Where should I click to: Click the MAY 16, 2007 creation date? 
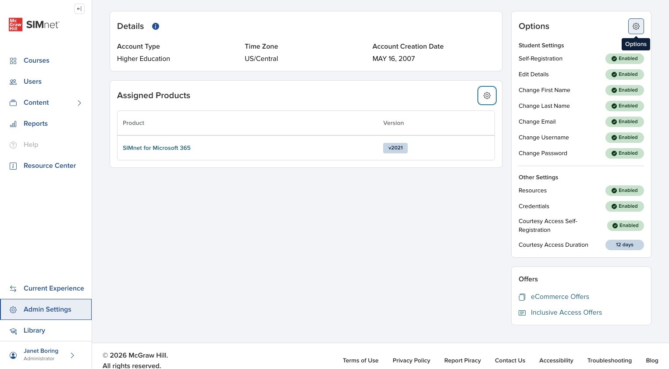click(394, 59)
